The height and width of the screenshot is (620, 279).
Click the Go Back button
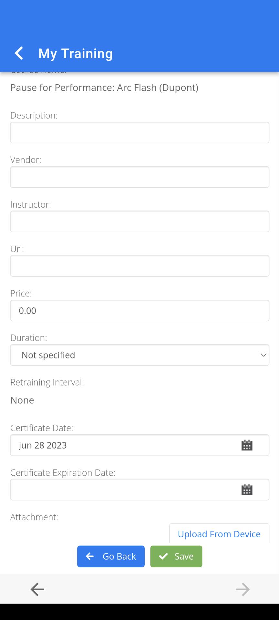pyautogui.click(x=111, y=556)
